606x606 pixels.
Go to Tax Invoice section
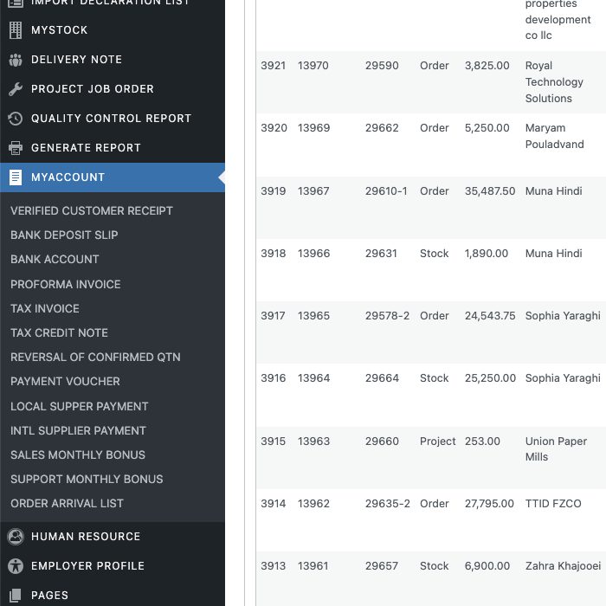[45, 308]
